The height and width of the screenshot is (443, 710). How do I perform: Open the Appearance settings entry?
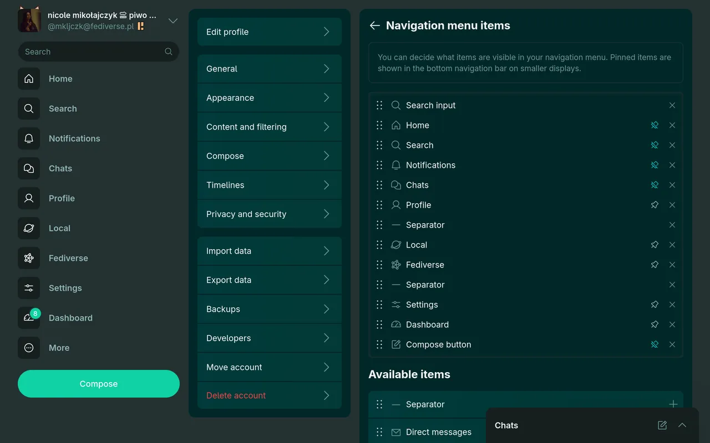269,97
